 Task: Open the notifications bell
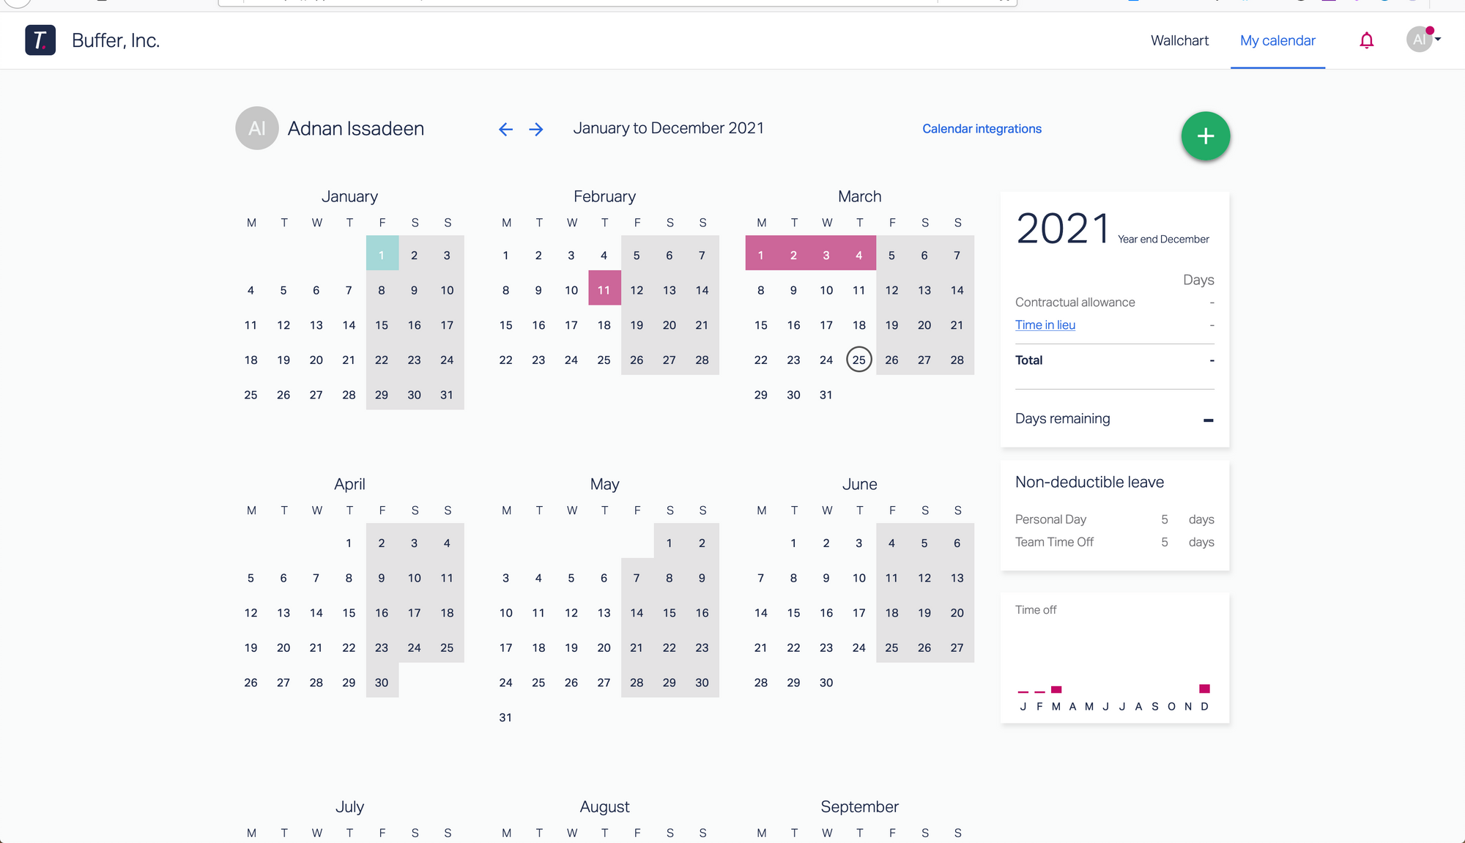(x=1366, y=40)
